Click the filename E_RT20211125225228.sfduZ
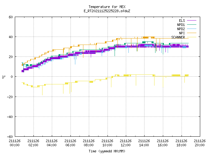Screen dimensions: 206x154 click(x=107, y=11)
